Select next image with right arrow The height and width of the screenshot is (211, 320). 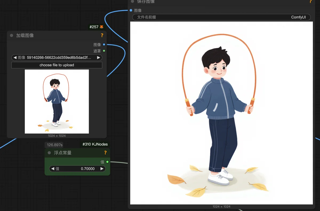coord(99,57)
